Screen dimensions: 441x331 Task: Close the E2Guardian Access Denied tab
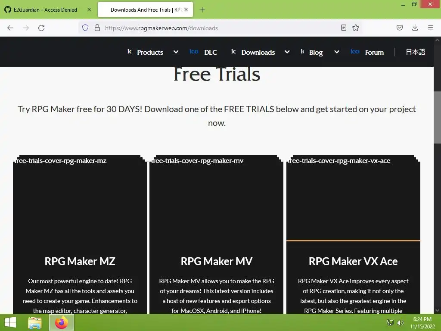(89, 9)
